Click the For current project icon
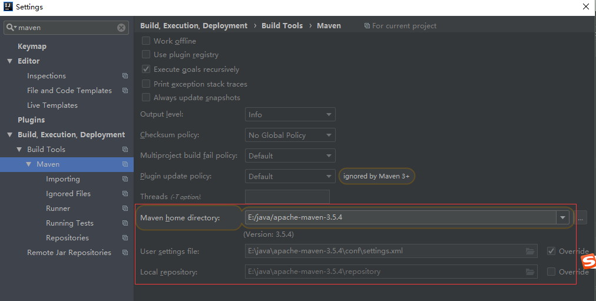The height and width of the screenshot is (301, 596). tap(367, 26)
